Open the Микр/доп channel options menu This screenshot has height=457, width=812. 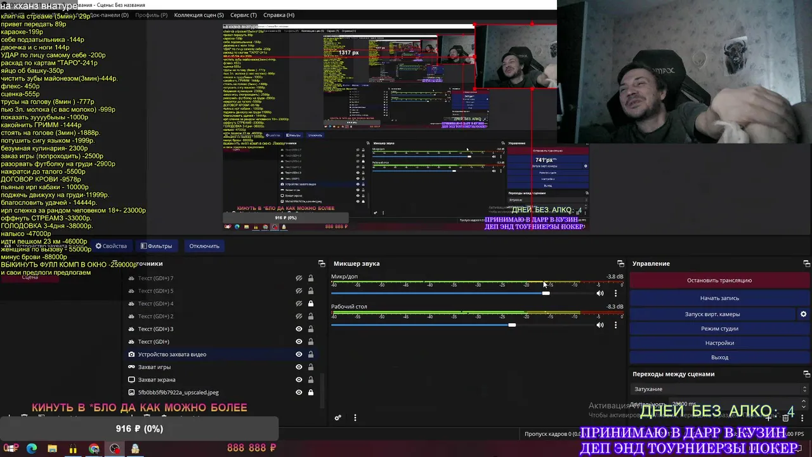(615, 293)
